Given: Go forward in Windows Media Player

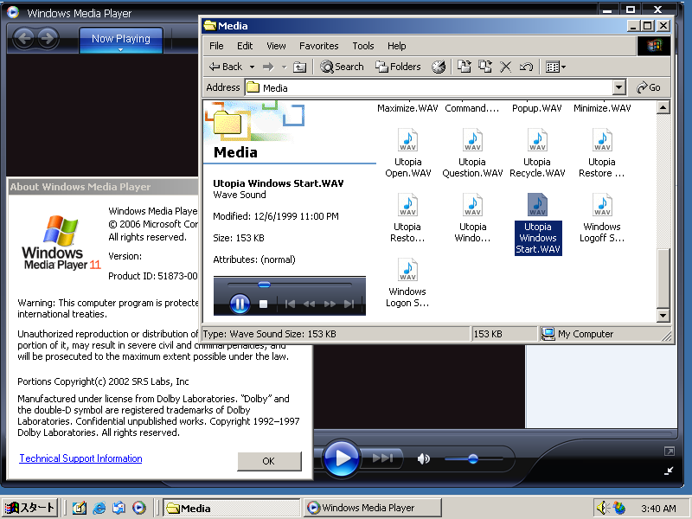Looking at the screenshot, I should [48, 38].
